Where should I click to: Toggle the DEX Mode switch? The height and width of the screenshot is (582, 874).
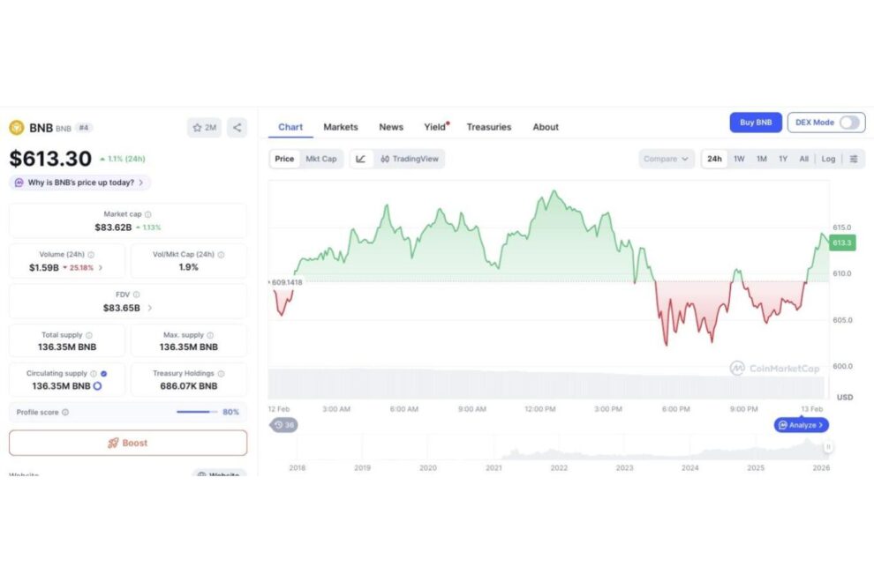[848, 123]
